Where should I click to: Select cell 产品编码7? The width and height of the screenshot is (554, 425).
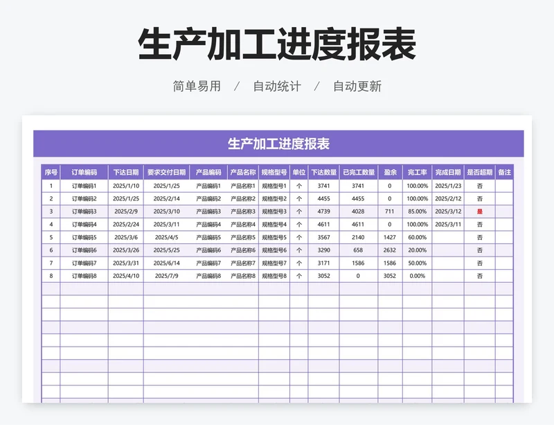coord(208,263)
